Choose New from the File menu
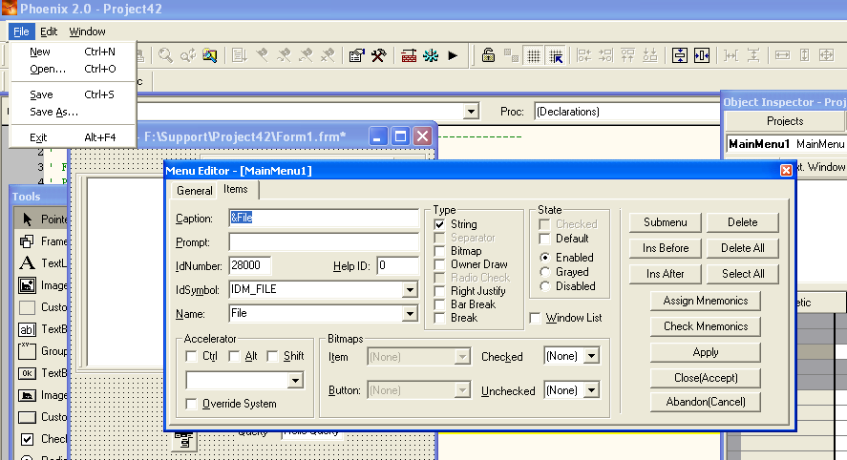847x460 pixels. coord(73,52)
